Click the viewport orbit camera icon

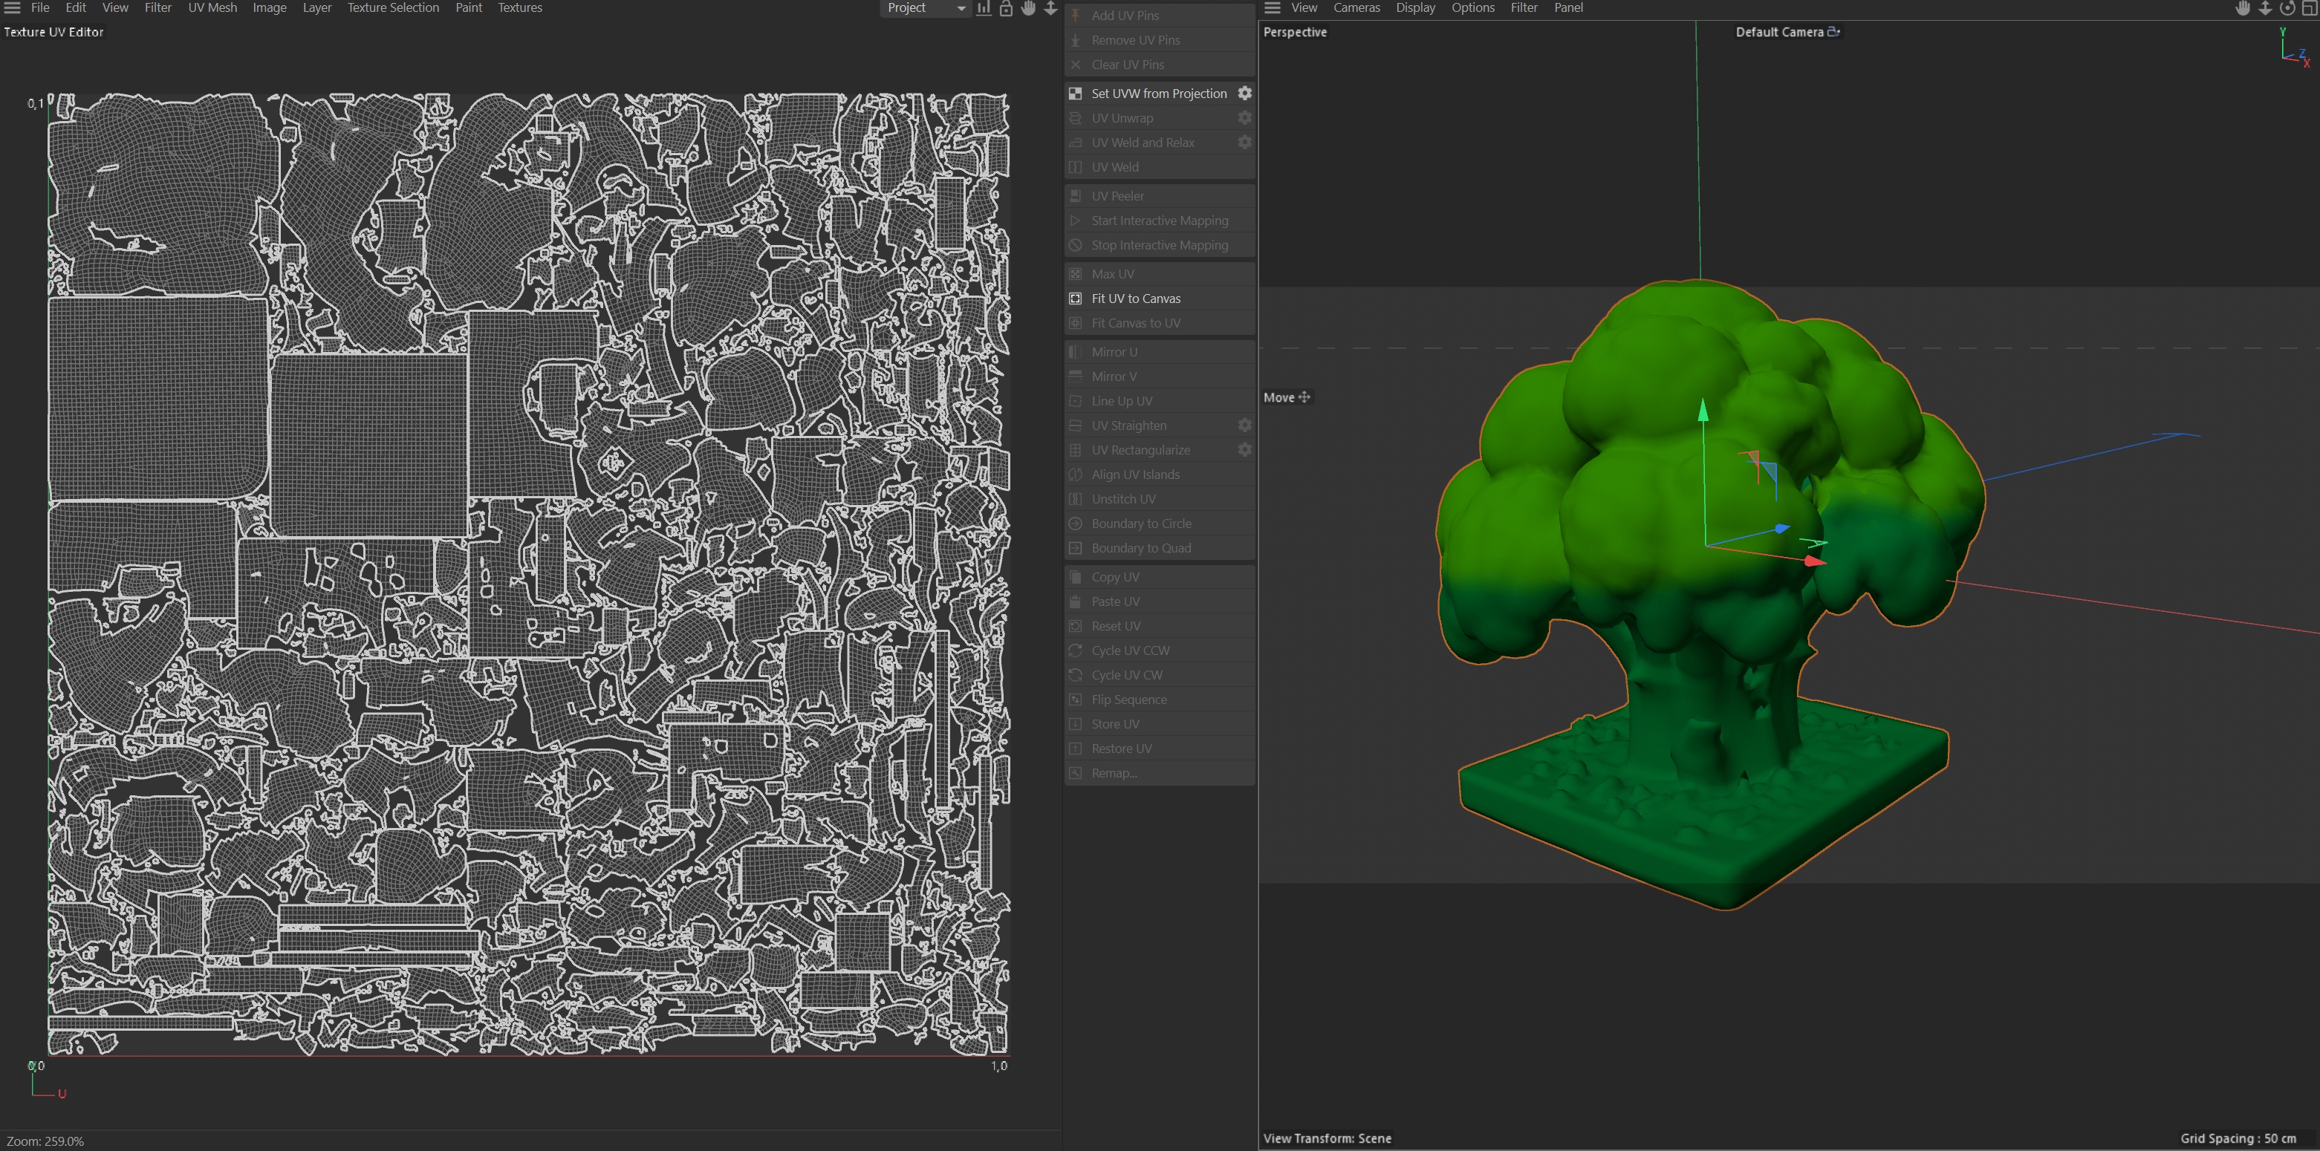click(2287, 8)
